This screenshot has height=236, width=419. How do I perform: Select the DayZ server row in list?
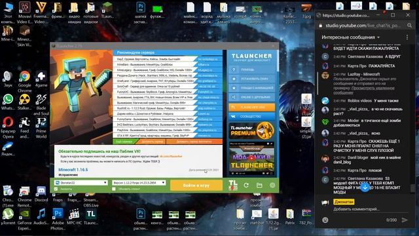pyautogui.click(x=168, y=59)
